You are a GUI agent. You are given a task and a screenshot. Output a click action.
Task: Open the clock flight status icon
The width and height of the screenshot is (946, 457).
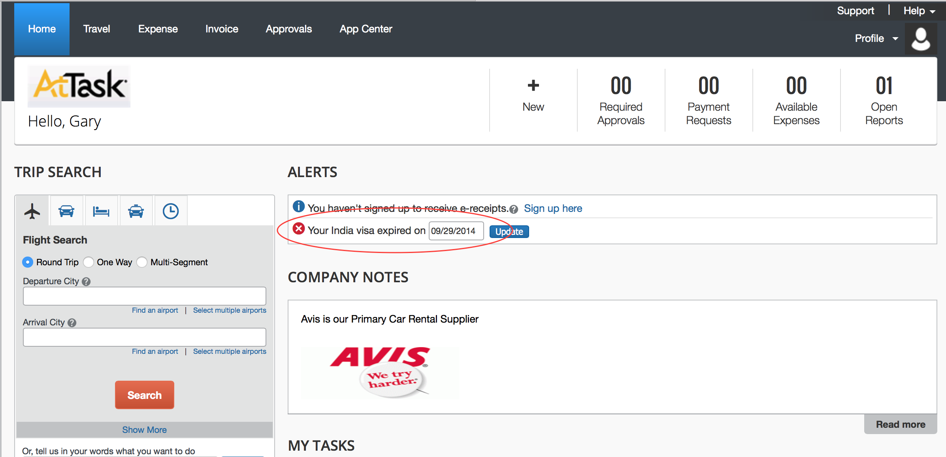[x=171, y=211]
